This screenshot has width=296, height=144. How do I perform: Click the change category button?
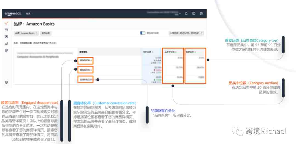coord(46,33)
